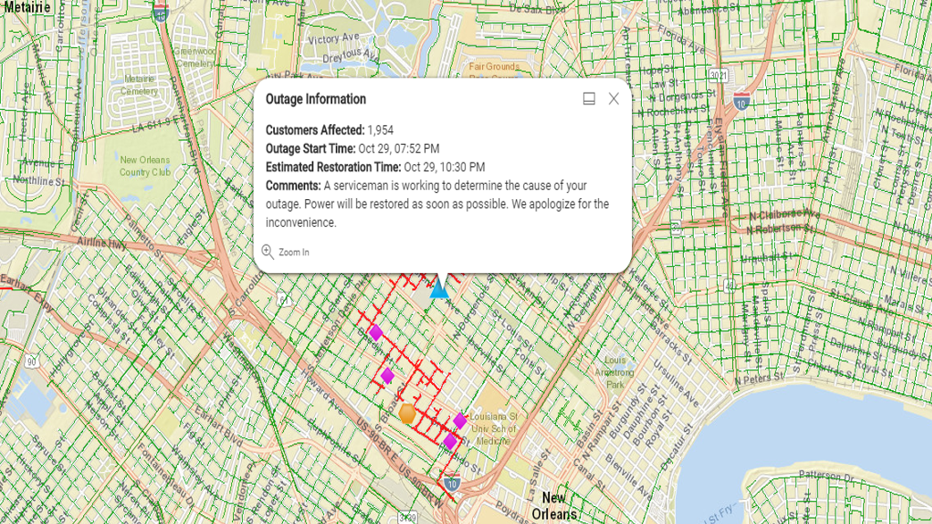Click the Route 90 shield on left edge
The width and height of the screenshot is (932, 524).
(31, 362)
